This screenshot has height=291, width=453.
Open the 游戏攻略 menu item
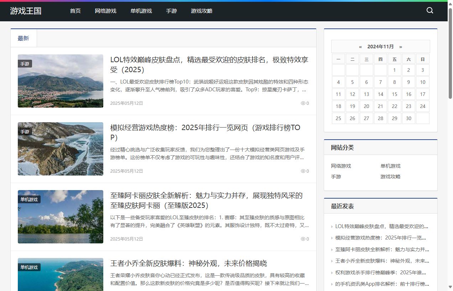tap(202, 11)
